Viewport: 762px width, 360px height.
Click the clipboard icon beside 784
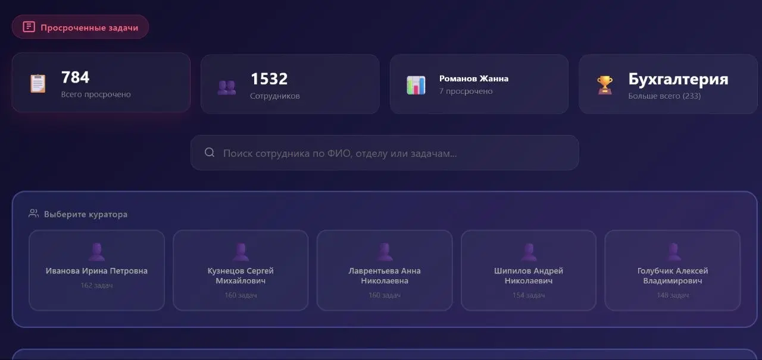38,83
